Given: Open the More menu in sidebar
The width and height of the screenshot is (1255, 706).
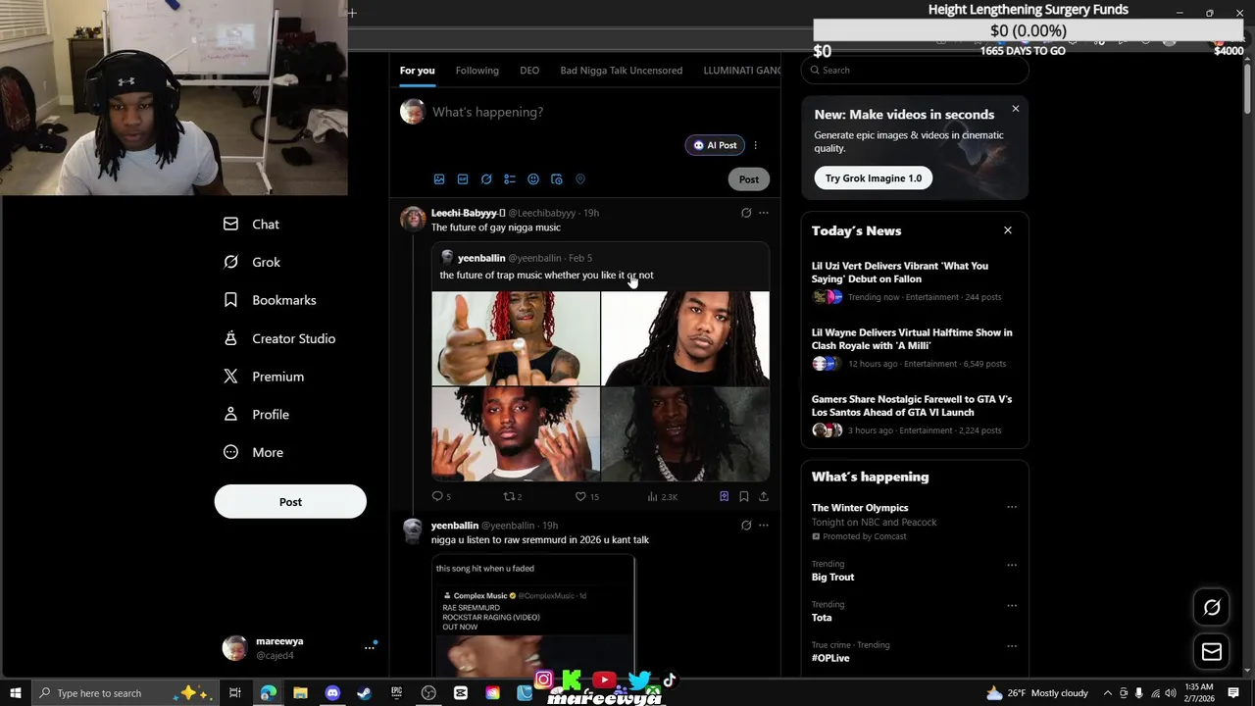Looking at the screenshot, I should pyautogui.click(x=253, y=452).
